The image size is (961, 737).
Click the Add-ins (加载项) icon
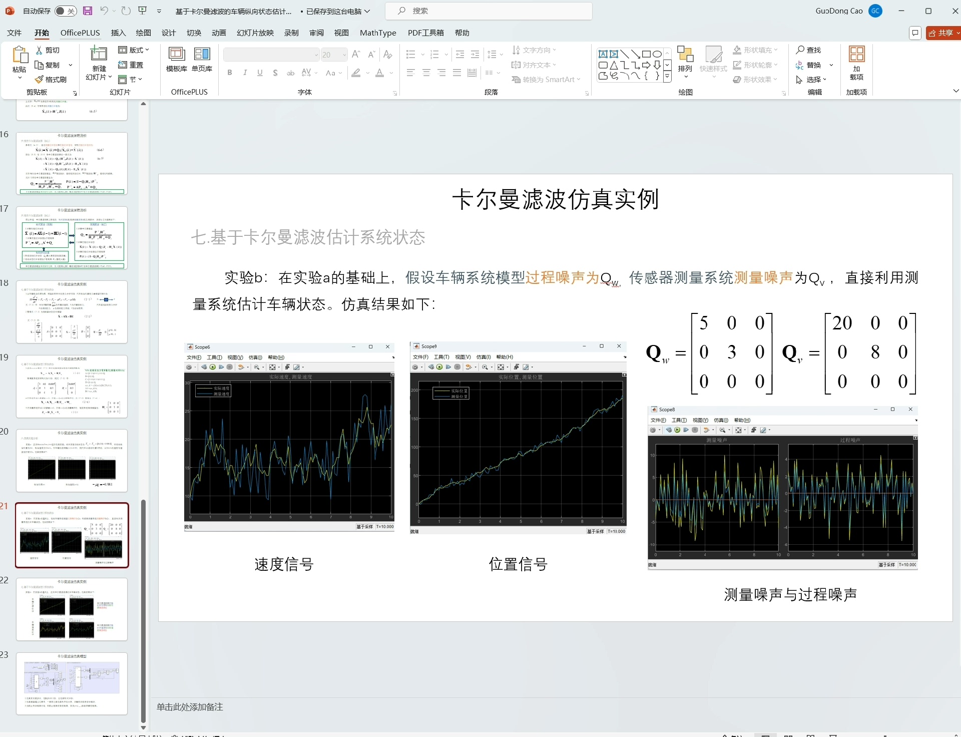coord(856,54)
